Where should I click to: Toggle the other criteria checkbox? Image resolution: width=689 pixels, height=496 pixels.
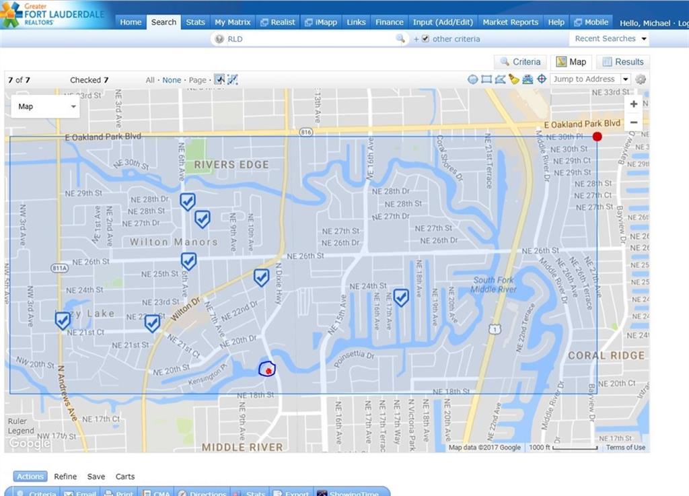click(425, 39)
